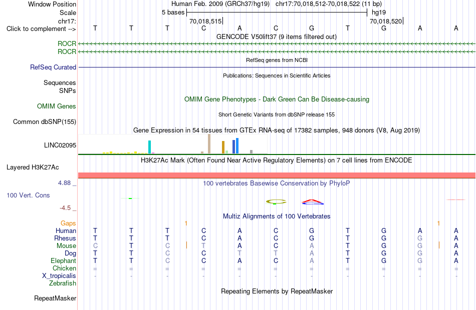The height and width of the screenshot is (310, 476).
Task: Click the orange bar in GTEx chart
Action: pyautogui.click(x=223, y=147)
